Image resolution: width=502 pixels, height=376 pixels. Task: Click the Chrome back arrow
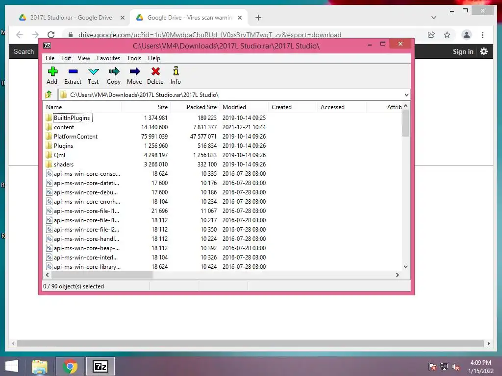pos(20,35)
